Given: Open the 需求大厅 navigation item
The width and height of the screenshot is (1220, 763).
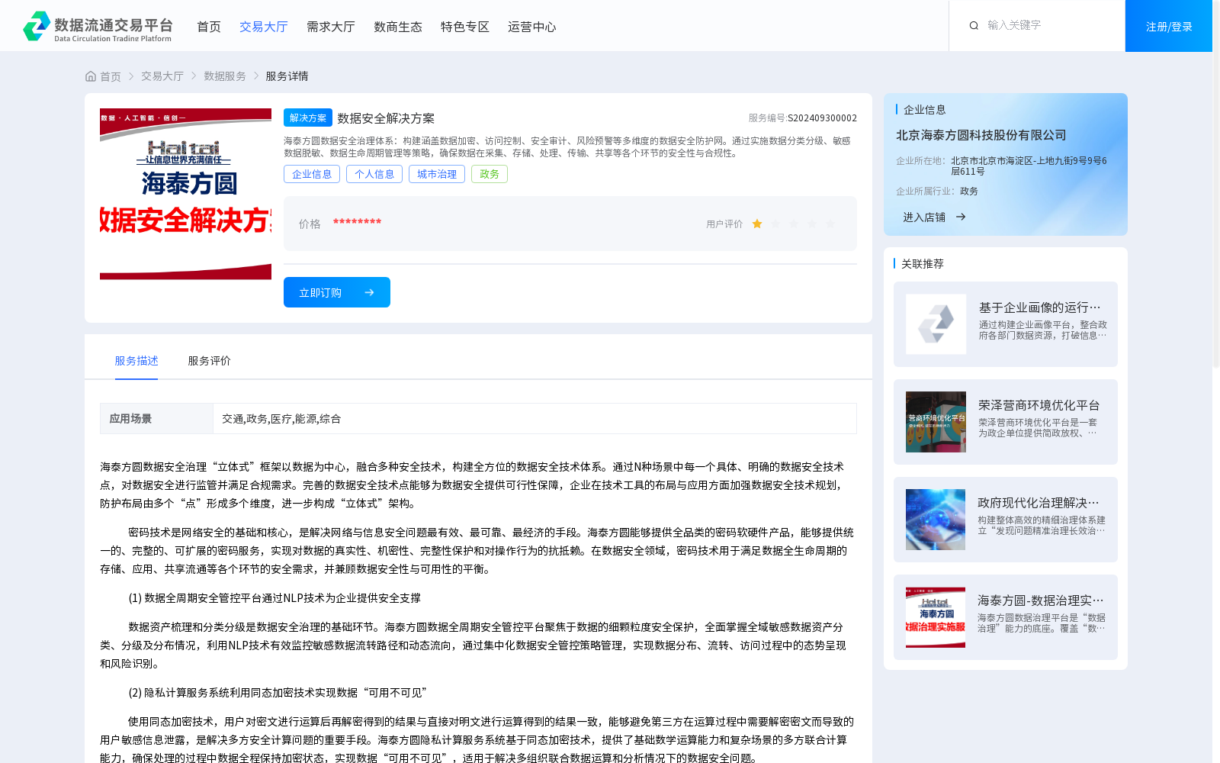Looking at the screenshot, I should coord(331,27).
